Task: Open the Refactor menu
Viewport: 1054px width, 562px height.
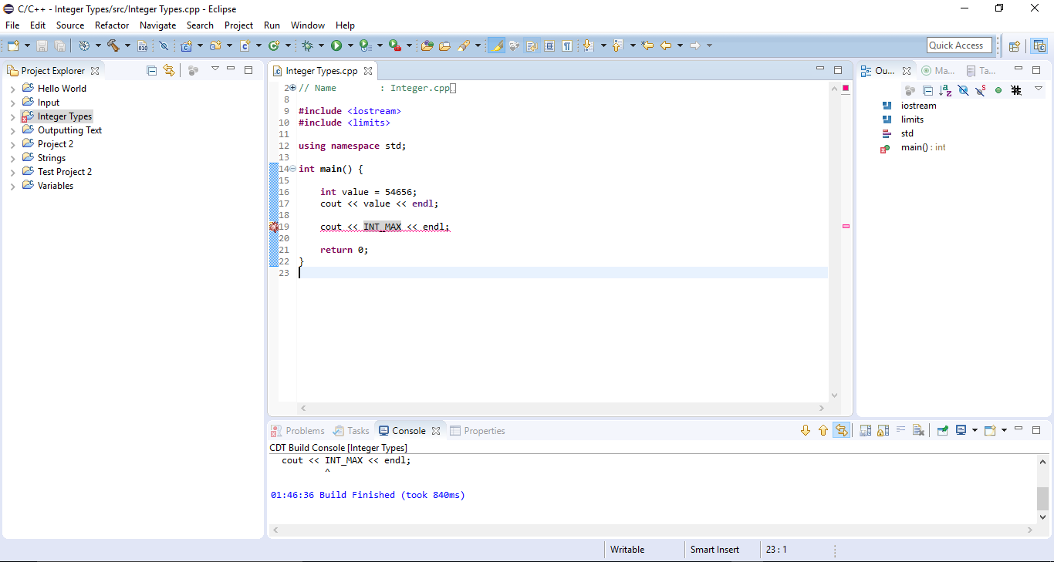Action: pos(112,25)
